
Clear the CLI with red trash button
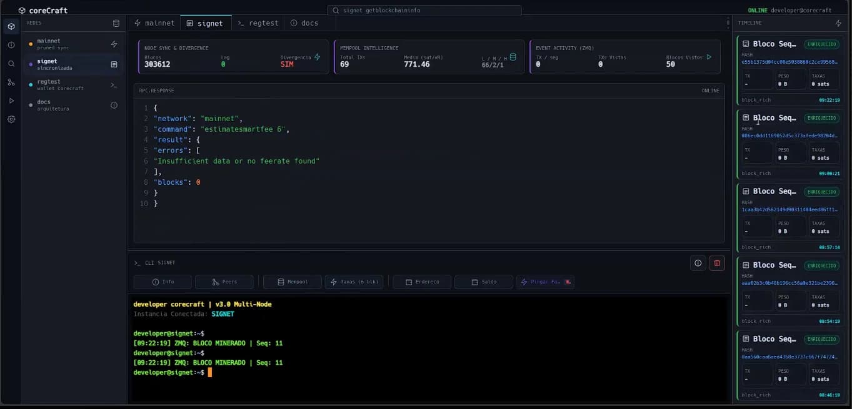(x=717, y=263)
